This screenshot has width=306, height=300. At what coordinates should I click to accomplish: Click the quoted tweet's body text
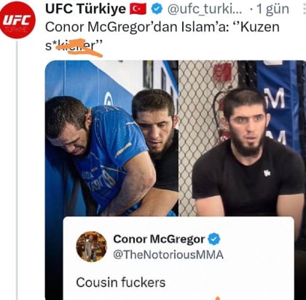pos(121,283)
